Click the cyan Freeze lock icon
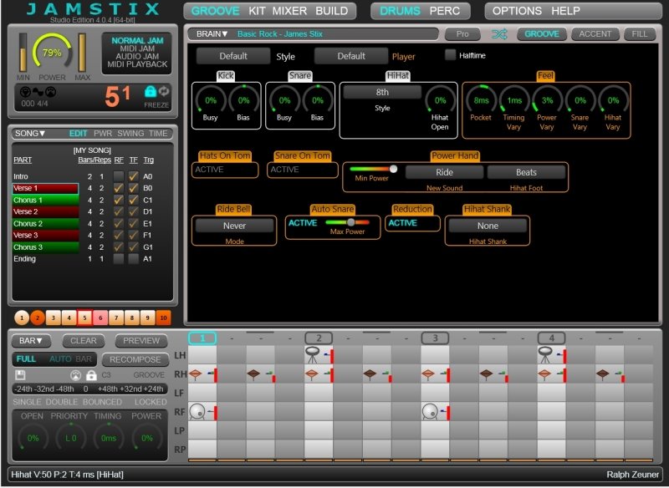Image resolution: width=669 pixels, height=488 pixels. click(151, 91)
